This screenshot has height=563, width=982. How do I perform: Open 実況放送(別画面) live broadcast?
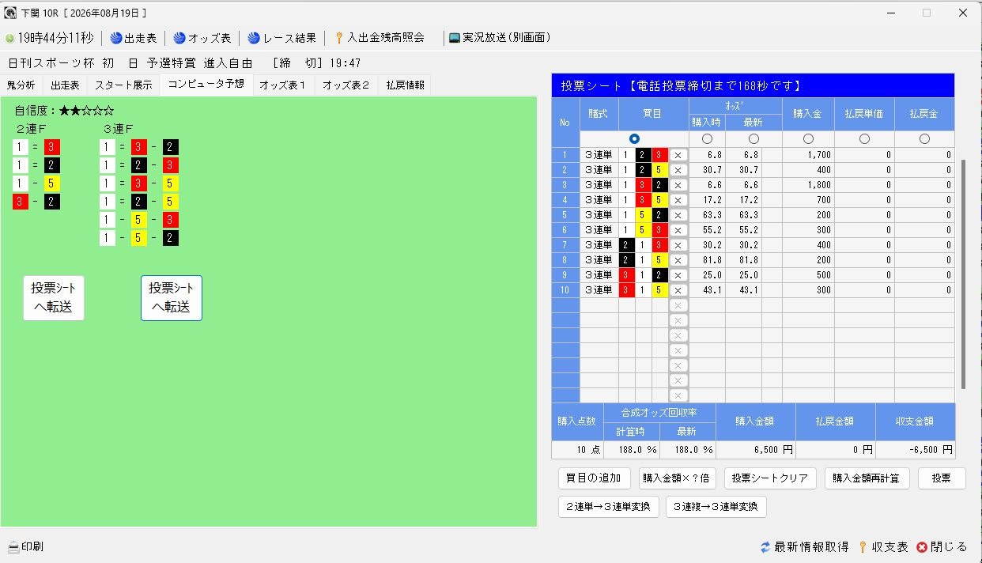(x=500, y=37)
